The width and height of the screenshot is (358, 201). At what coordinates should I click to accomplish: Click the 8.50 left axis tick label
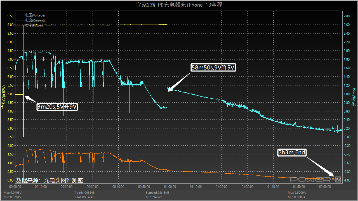click(10, 33)
